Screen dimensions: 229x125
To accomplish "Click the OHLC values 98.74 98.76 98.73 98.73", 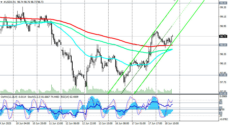I will pos(30,2).
